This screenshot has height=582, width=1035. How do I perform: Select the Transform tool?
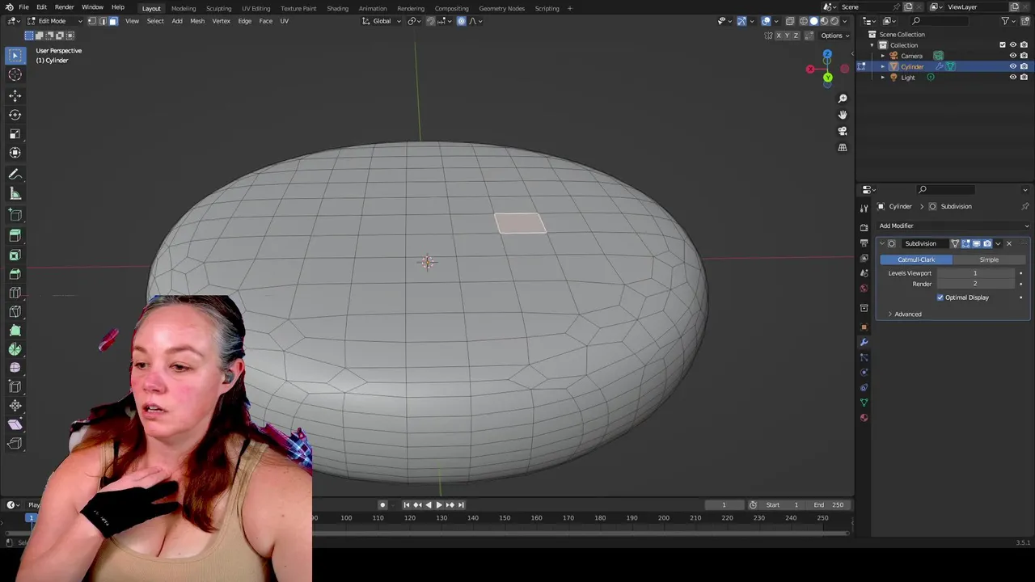pos(15,153)
